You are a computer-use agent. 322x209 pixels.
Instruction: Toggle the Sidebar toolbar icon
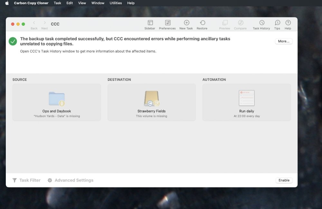point(150,23)
